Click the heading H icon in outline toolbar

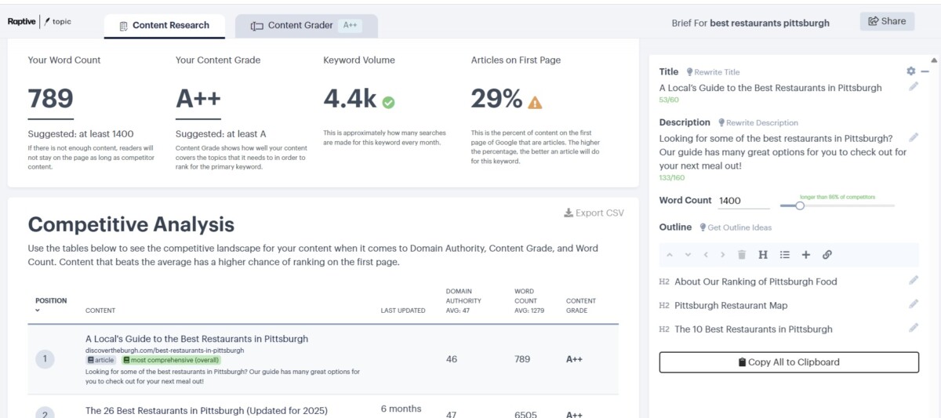point(763,255)
